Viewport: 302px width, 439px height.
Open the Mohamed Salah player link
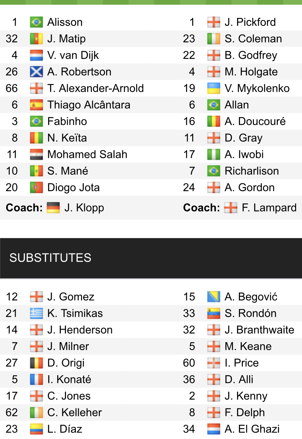[x=87, y=155]
